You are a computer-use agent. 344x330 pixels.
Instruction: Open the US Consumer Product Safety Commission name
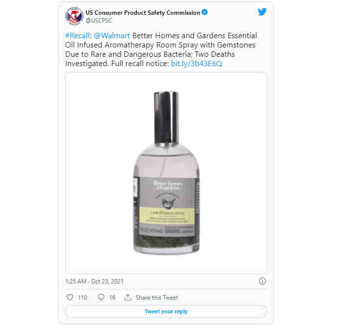click(143, 13)
